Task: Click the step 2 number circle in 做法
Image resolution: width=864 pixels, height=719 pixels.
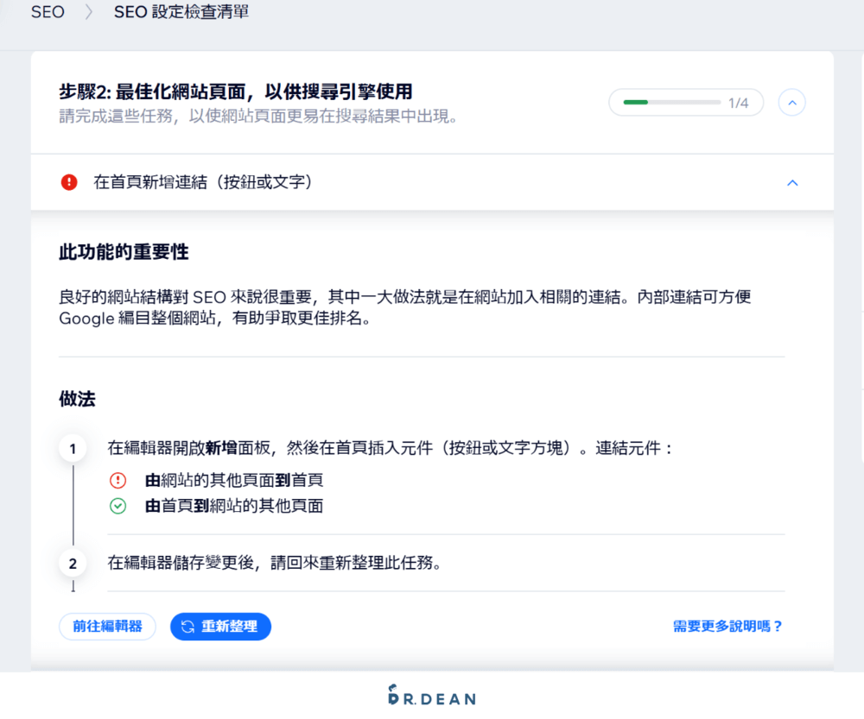Action: pos(73,562)
